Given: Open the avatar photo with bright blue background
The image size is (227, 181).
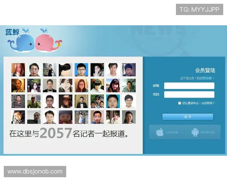Looking at the screenshot, I should point(81,70).
